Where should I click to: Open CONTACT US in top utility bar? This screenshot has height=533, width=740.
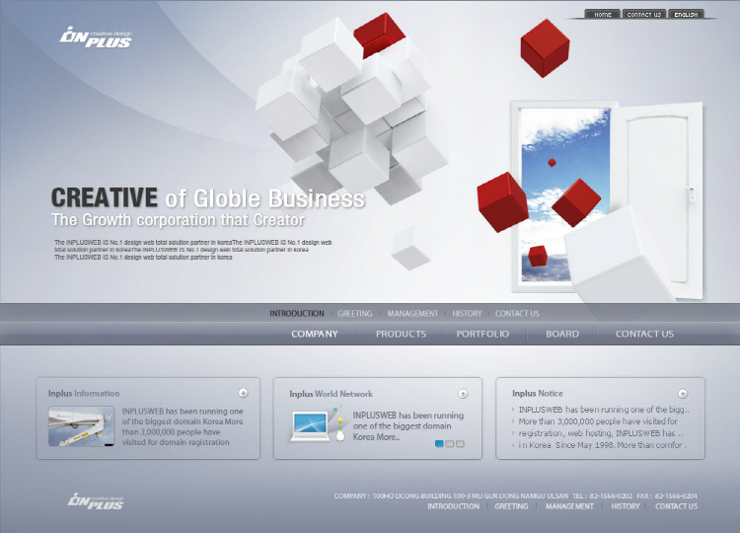(644, 14)
